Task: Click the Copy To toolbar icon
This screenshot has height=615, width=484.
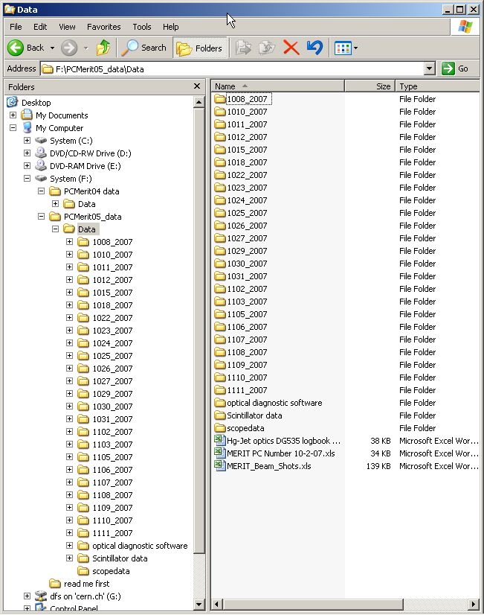Action: [267, 48]
